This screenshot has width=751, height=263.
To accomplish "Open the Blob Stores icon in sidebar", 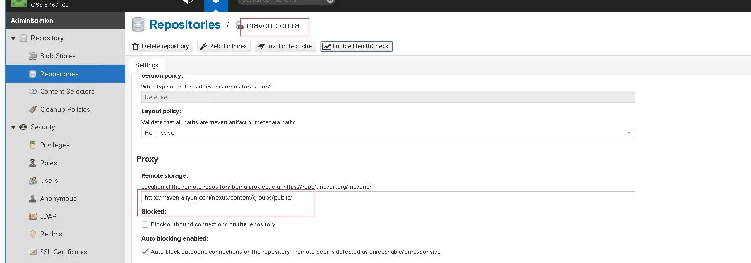I will [33, 56].
